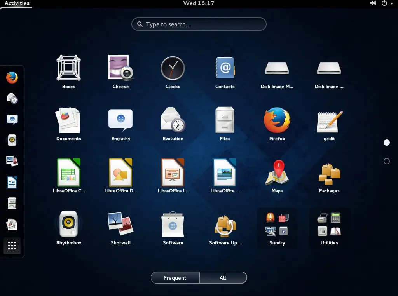The width and height of the screenshot is (398, 296).
Task: Click the power icon in top bar
Action: [x=384, y=3]
